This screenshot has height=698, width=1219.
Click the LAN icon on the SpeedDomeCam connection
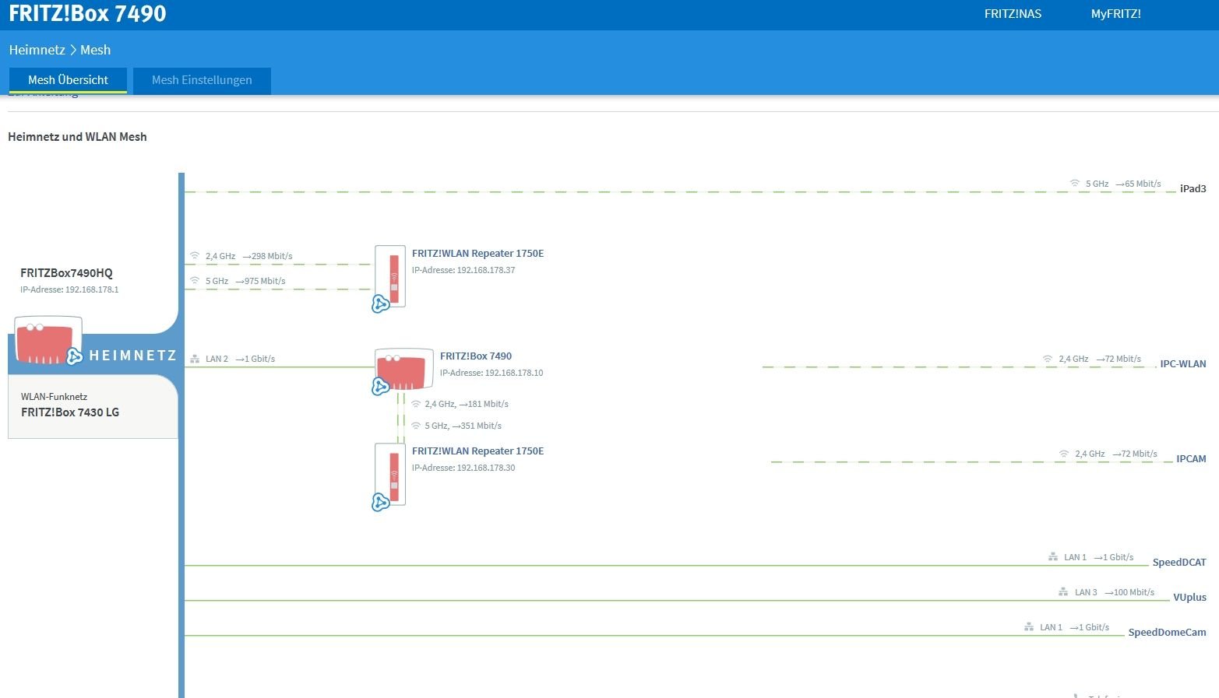tap(1029, 627)
